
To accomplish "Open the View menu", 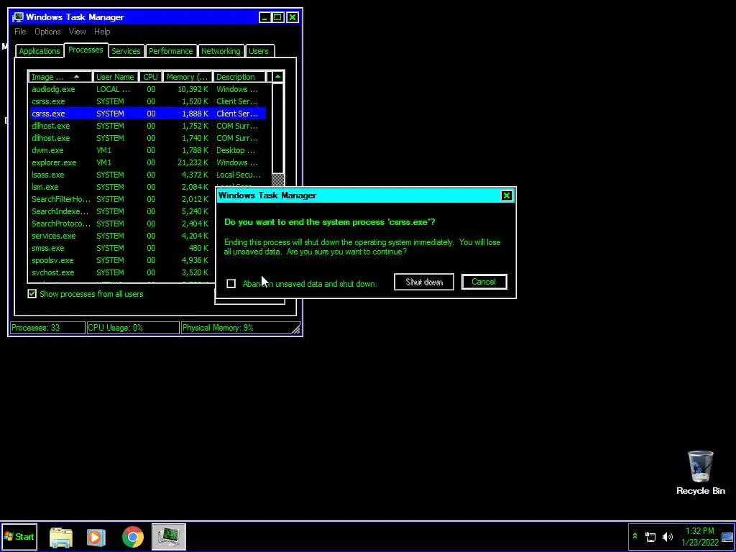I will point(77,32).
